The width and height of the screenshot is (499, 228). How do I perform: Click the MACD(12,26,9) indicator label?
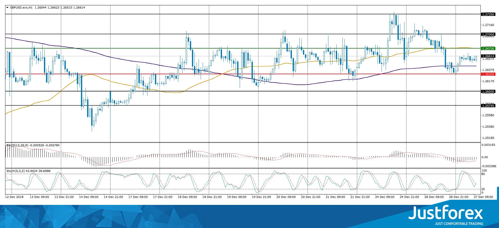(18, 145)
